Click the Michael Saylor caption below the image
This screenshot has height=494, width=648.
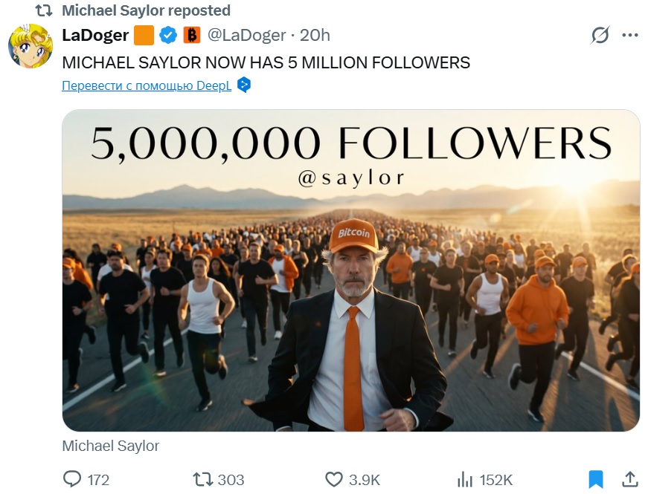pyautogui.click(x=110, y=446)
